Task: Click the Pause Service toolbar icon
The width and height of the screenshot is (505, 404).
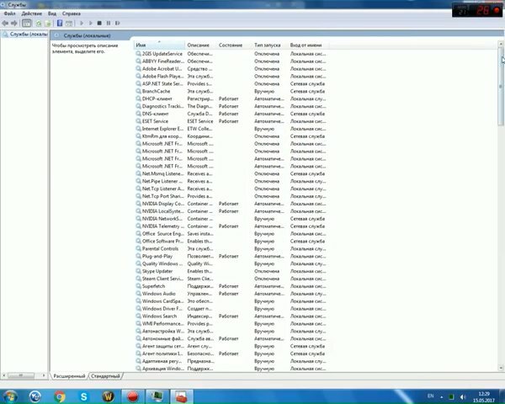Action: pos(109,24)
